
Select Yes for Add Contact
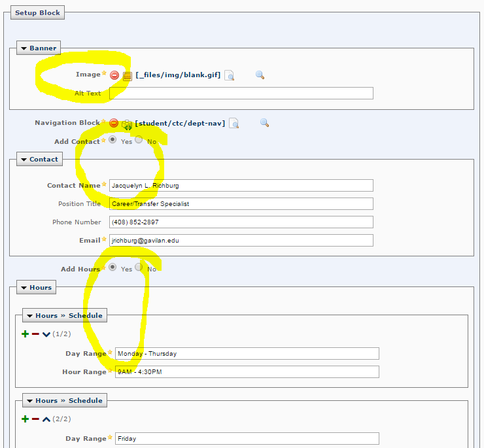pos(113,140)
